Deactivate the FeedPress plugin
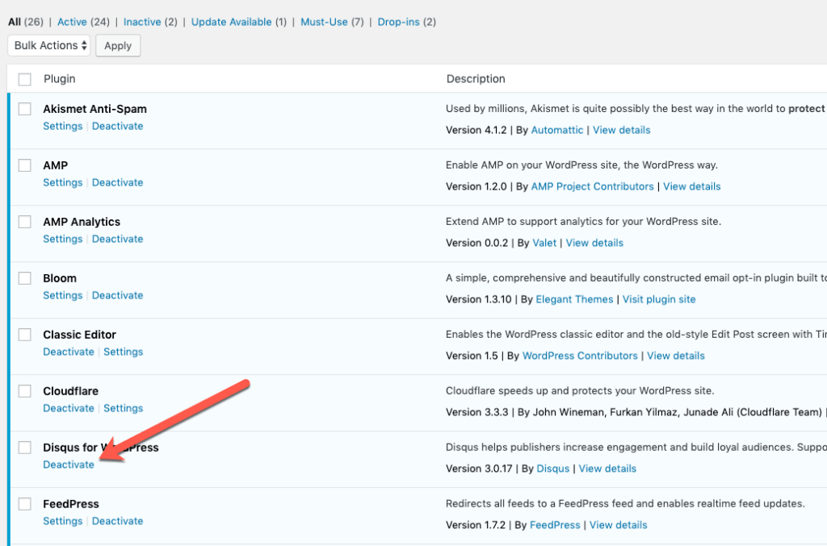Image resolution: width=827 pixels, height=546 pixels. point(118,521)
